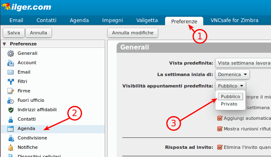Select Indirizzi affidabili in preferences tree

point(53,110)
